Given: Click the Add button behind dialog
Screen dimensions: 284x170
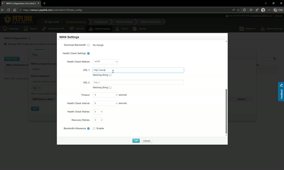Looking at the screenshot, I should click(35, 109).
